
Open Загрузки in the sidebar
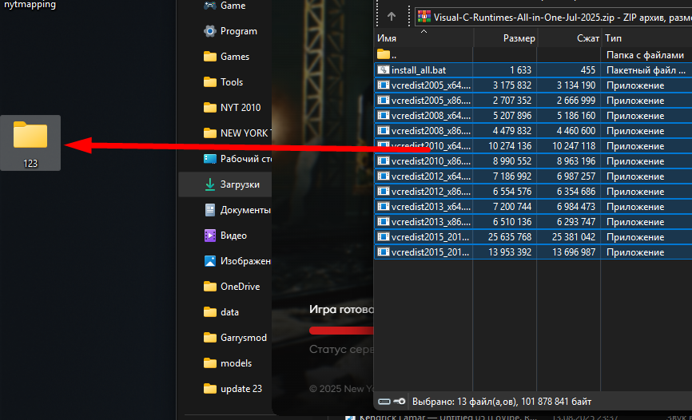(239, 184)
